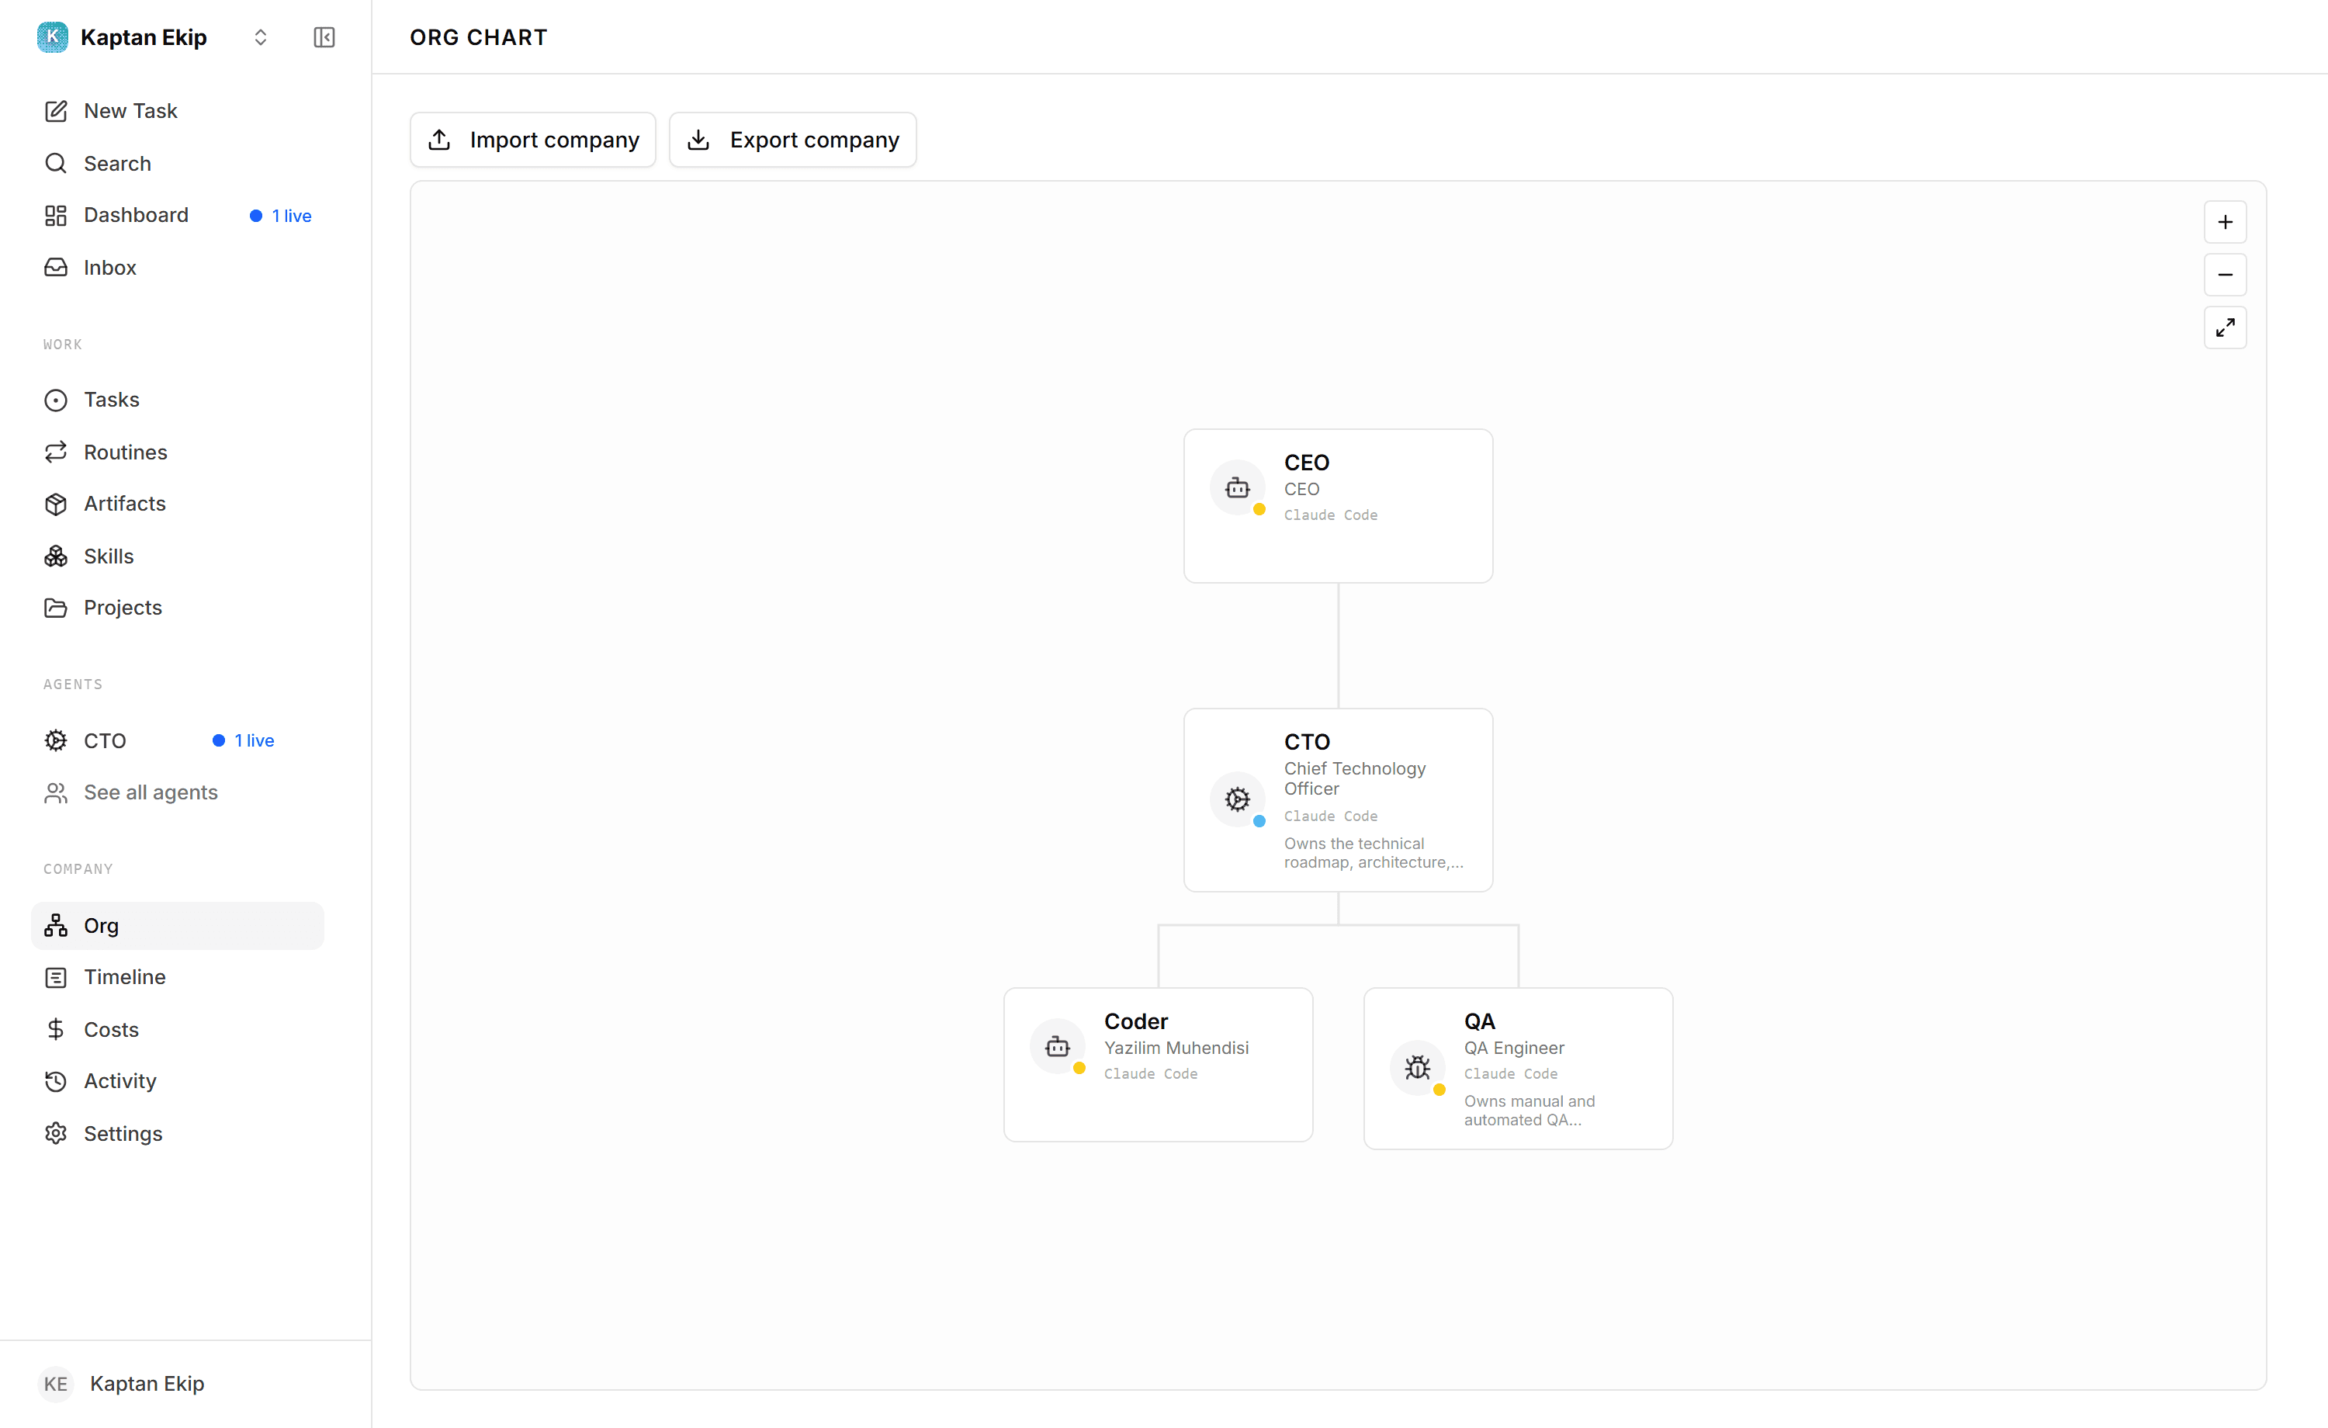Click 'Chief Technology Officer' title text
2328x1428 pixels.
point(1355,778)
